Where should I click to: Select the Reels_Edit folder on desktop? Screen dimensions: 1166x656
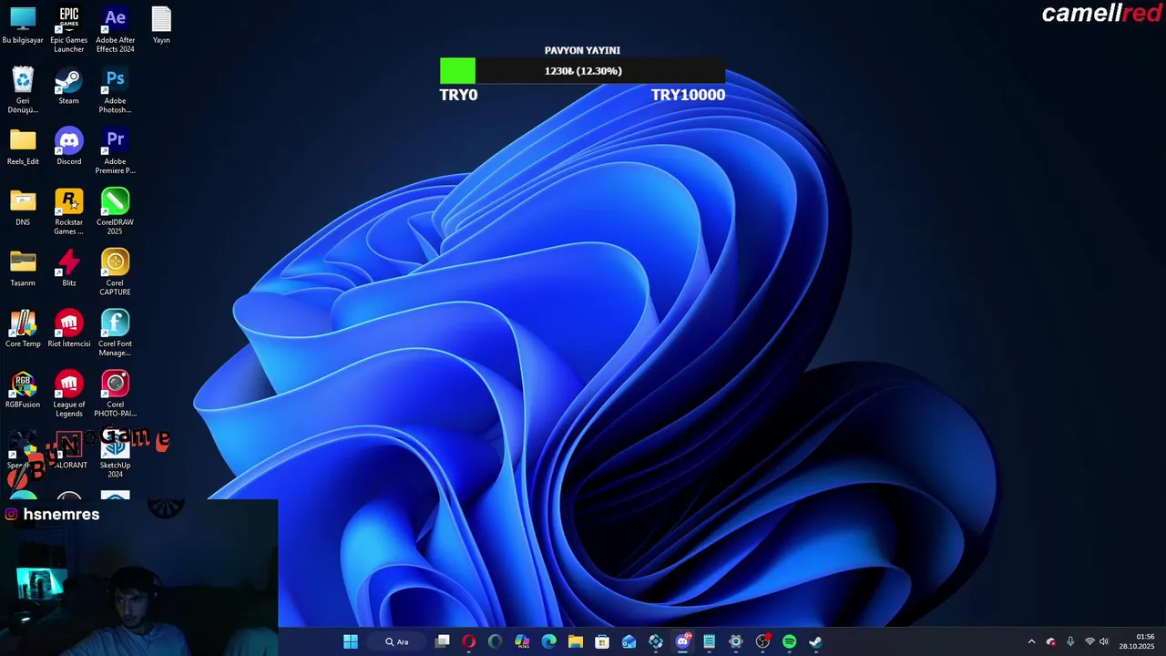[23, 147]
